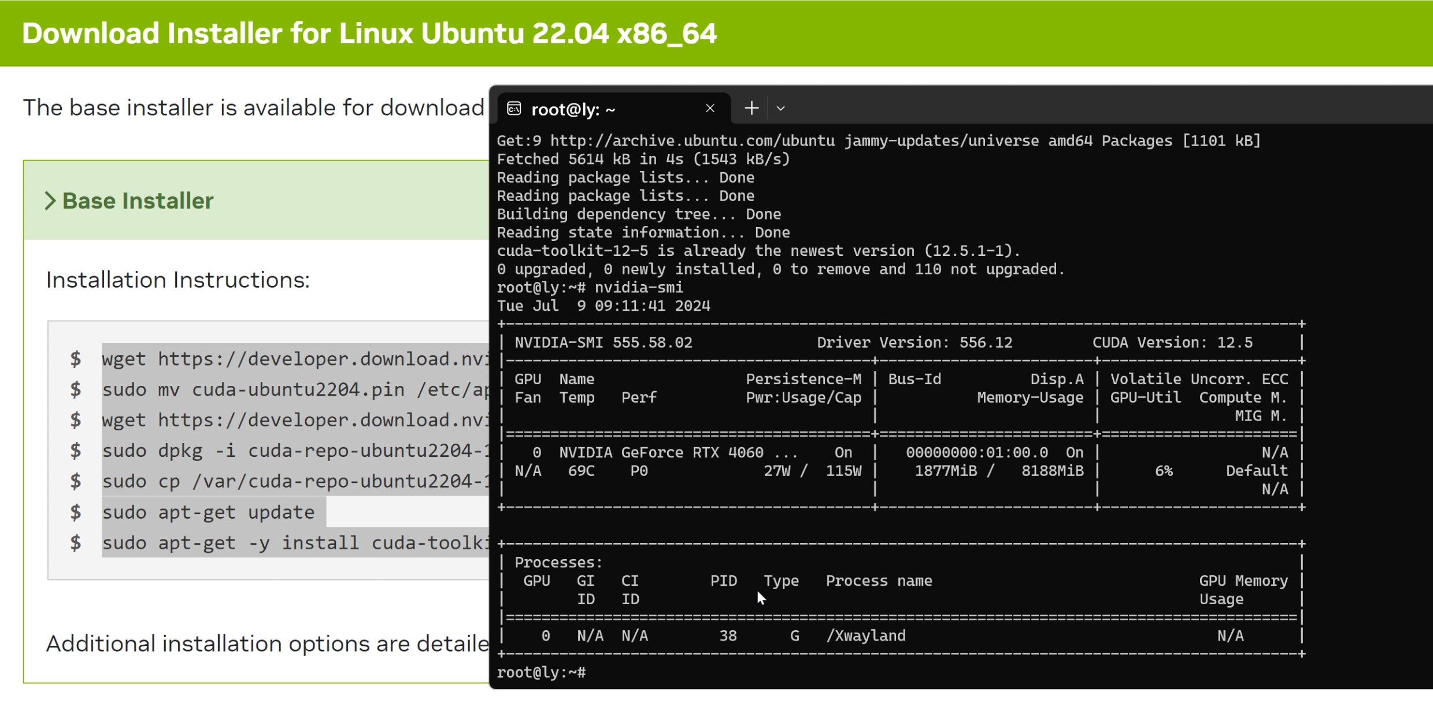Click the 'Processes:' heading in terminal
The width and height of the screenshot is (1433, 703).
pos(558,563)
